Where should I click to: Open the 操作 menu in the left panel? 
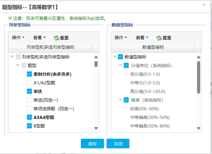(x=18, y=38)
